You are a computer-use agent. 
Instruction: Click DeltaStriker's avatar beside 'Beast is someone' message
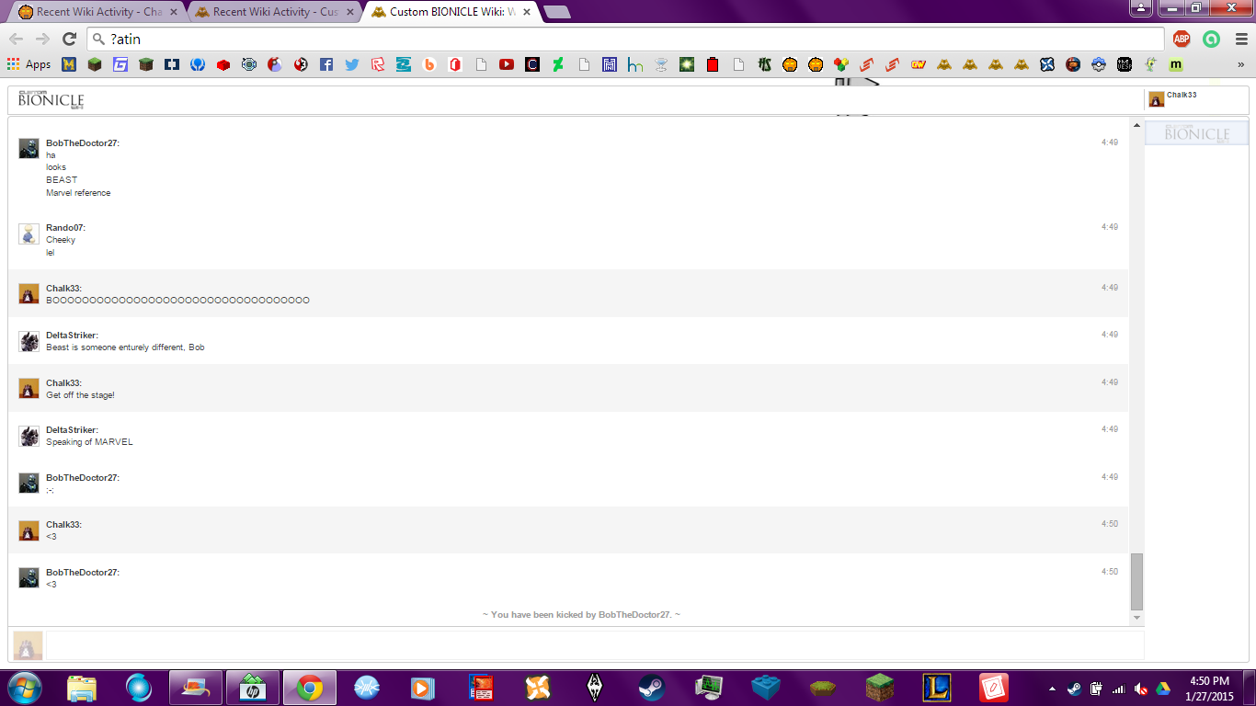(29, 341)
